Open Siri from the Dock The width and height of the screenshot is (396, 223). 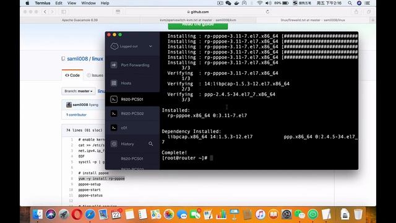click(x=51, y=214)
